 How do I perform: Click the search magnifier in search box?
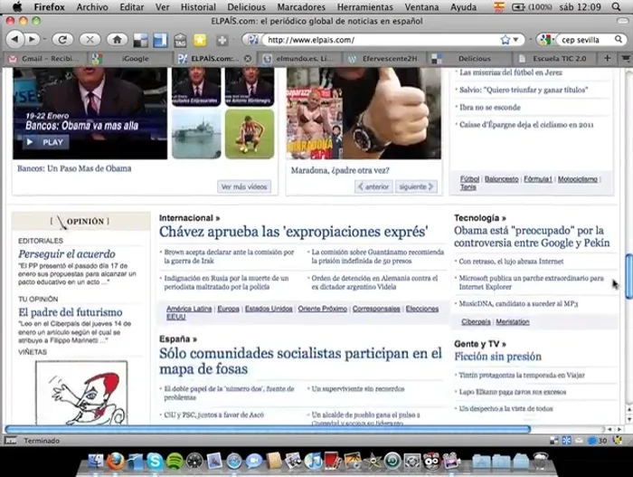coord(619,39)
